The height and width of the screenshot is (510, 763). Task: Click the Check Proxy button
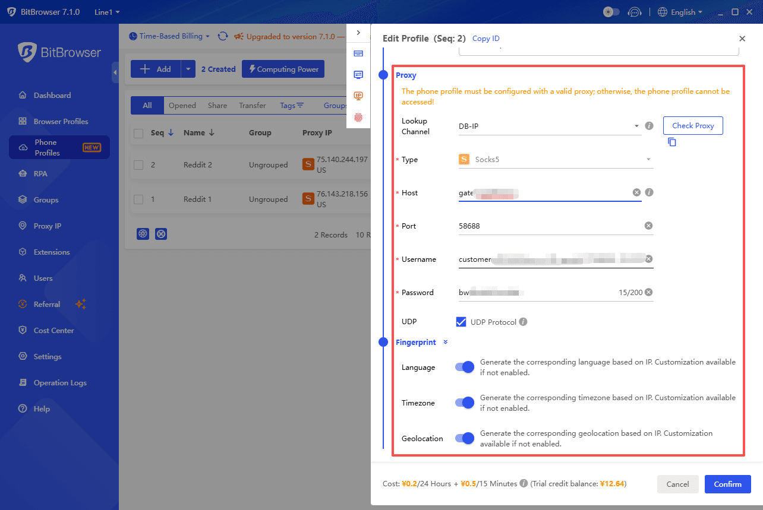click(693, 125)
